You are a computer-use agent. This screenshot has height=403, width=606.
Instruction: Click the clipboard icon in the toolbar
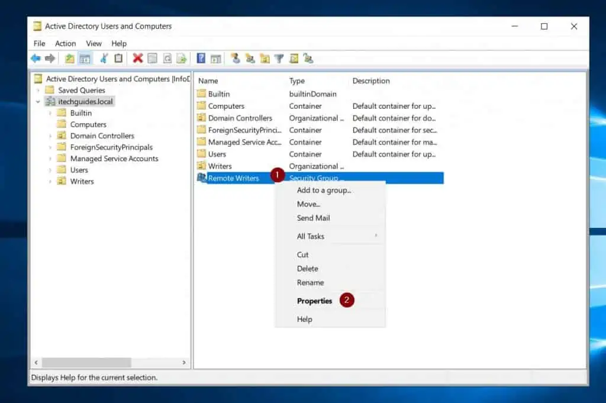[118, 59]
